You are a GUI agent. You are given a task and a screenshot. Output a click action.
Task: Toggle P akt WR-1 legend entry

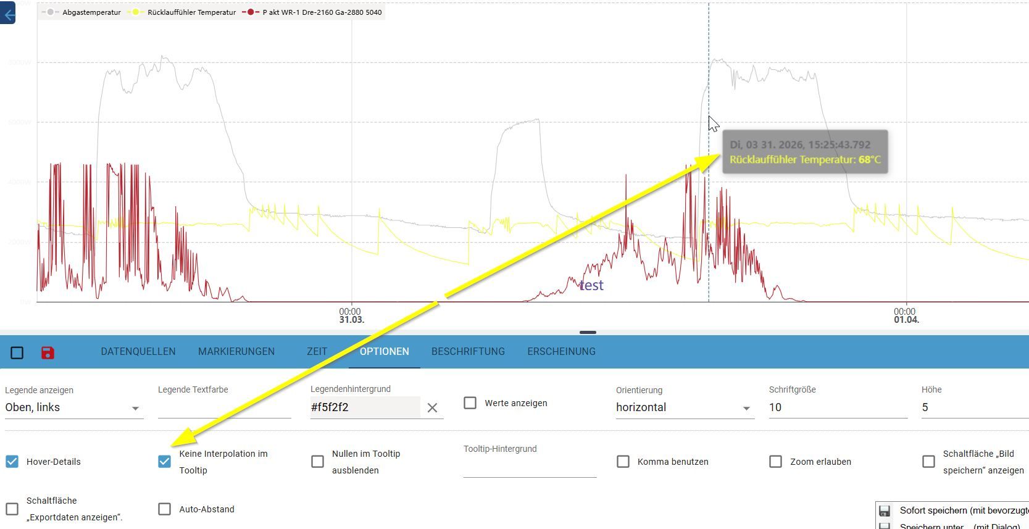(x=312, y=12)
